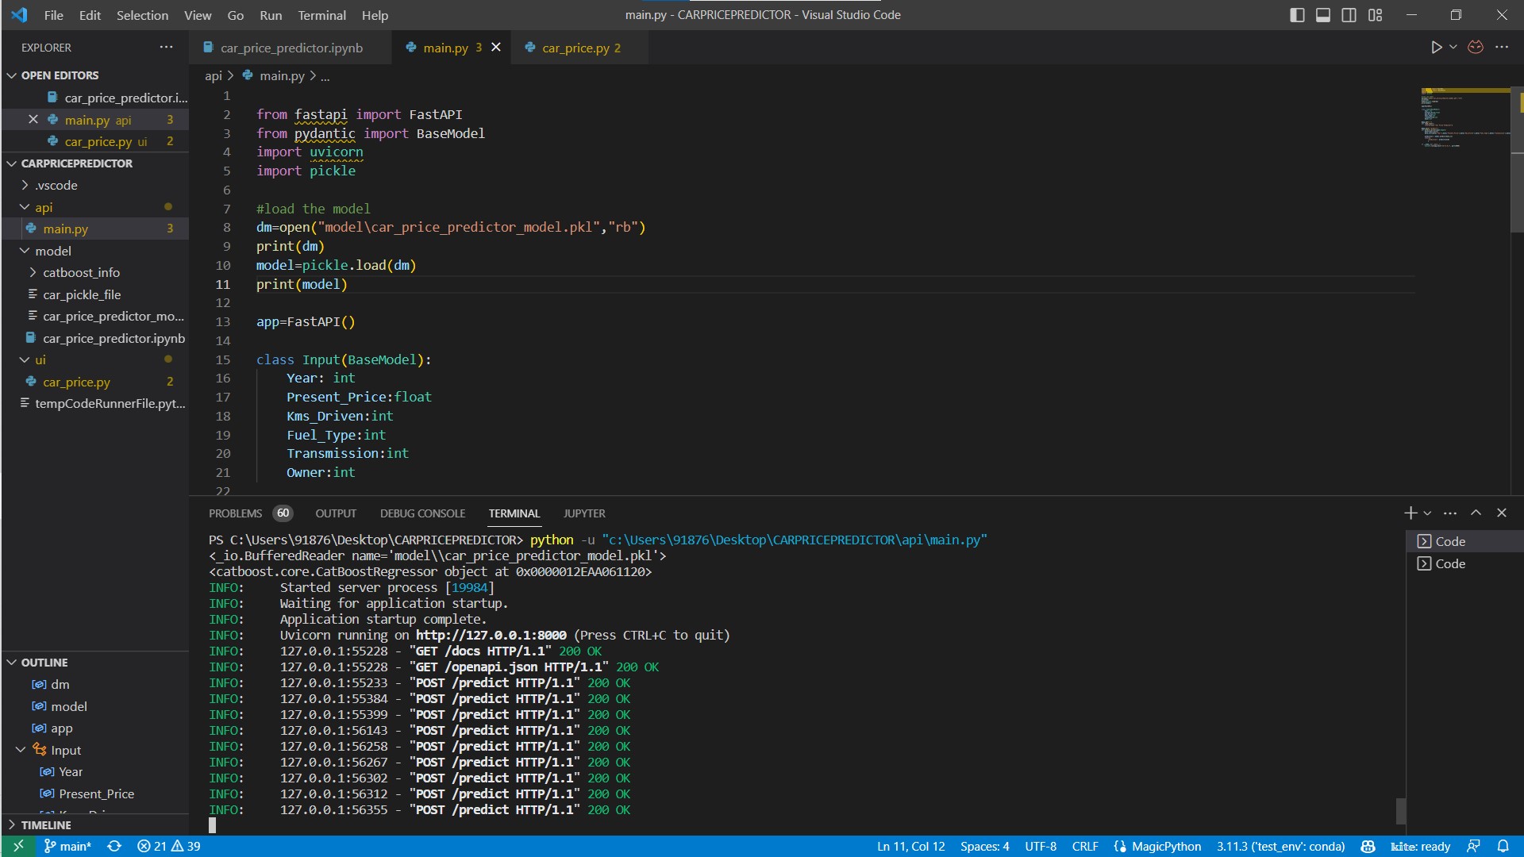Toggle the bottom panel visibility
This screenshot has height=857, width=1524.
coord(1322,14)
